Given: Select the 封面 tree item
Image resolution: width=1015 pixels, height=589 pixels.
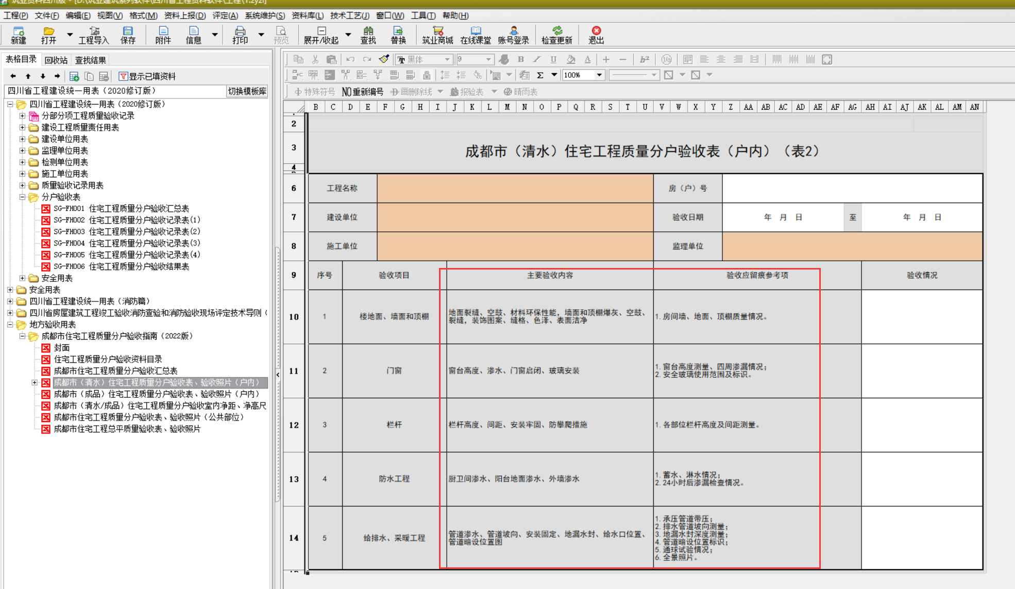Looking at the screenshot, I should click(x=62, y=348).
